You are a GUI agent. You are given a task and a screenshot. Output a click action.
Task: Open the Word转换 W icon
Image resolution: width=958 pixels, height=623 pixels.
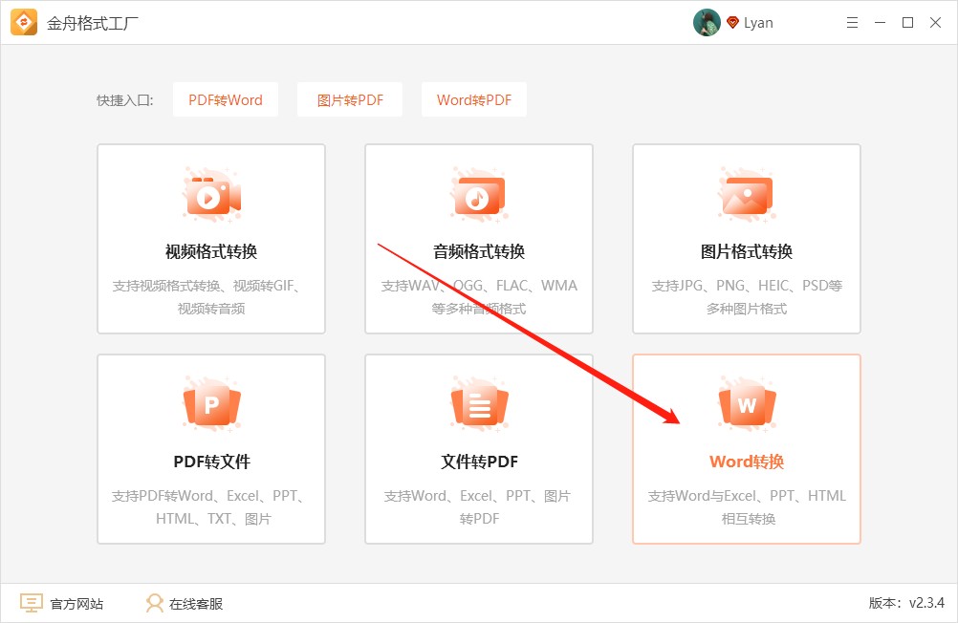(746, 404)
